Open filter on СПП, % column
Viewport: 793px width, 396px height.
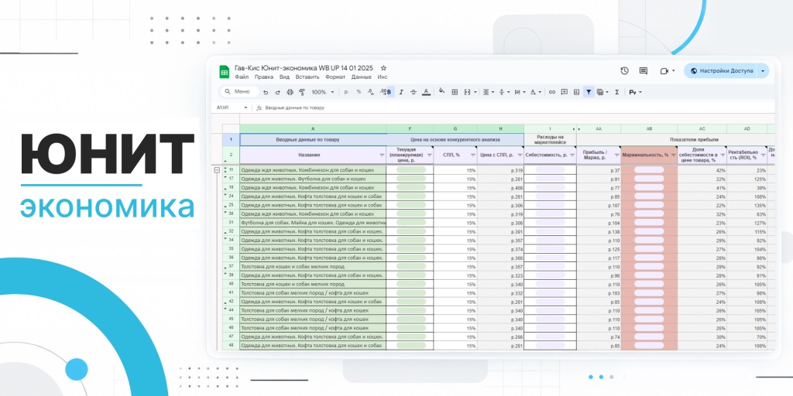(473, 155)
